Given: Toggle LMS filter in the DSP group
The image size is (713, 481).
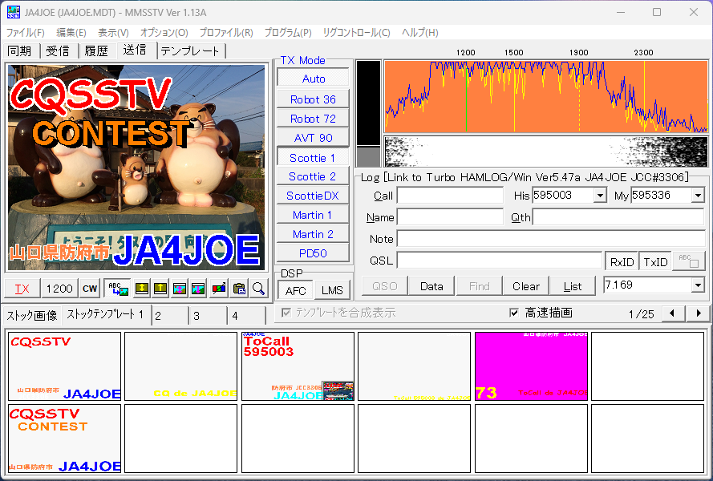Looking at the screenshot, I should tap(332, 290).
